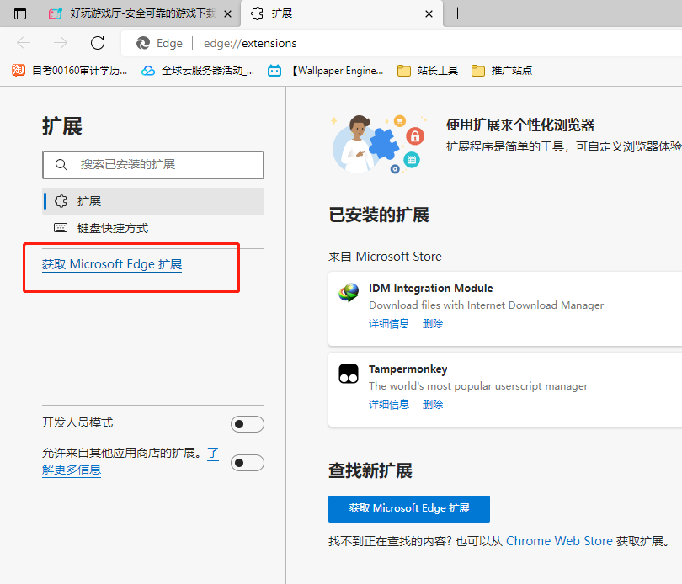Toggle 开发人员模式 switch
The height and width of the screenshot is (584, 682).
pos(247,424)
